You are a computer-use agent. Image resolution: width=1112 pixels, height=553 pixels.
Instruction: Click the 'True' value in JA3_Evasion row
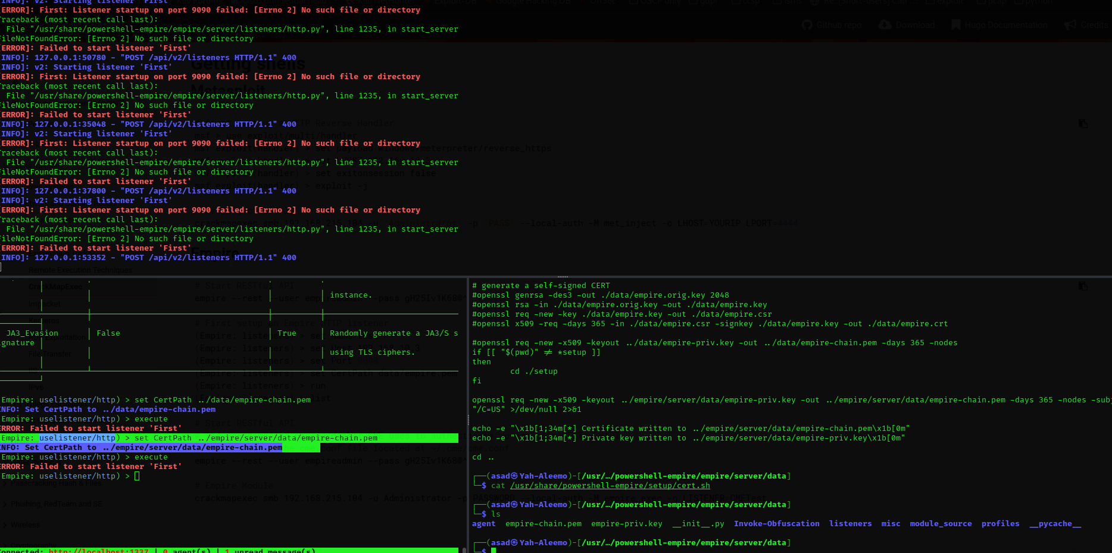point(287,333)
